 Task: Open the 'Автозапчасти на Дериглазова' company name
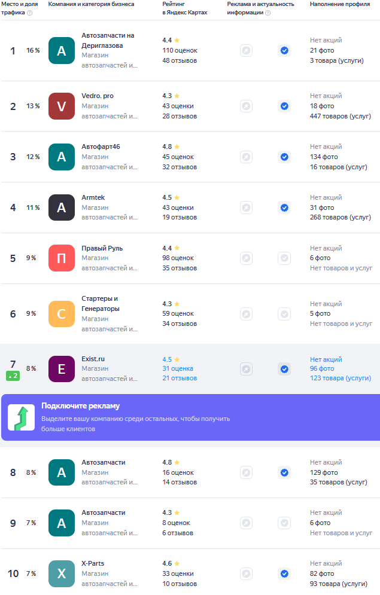coord(108,40)
